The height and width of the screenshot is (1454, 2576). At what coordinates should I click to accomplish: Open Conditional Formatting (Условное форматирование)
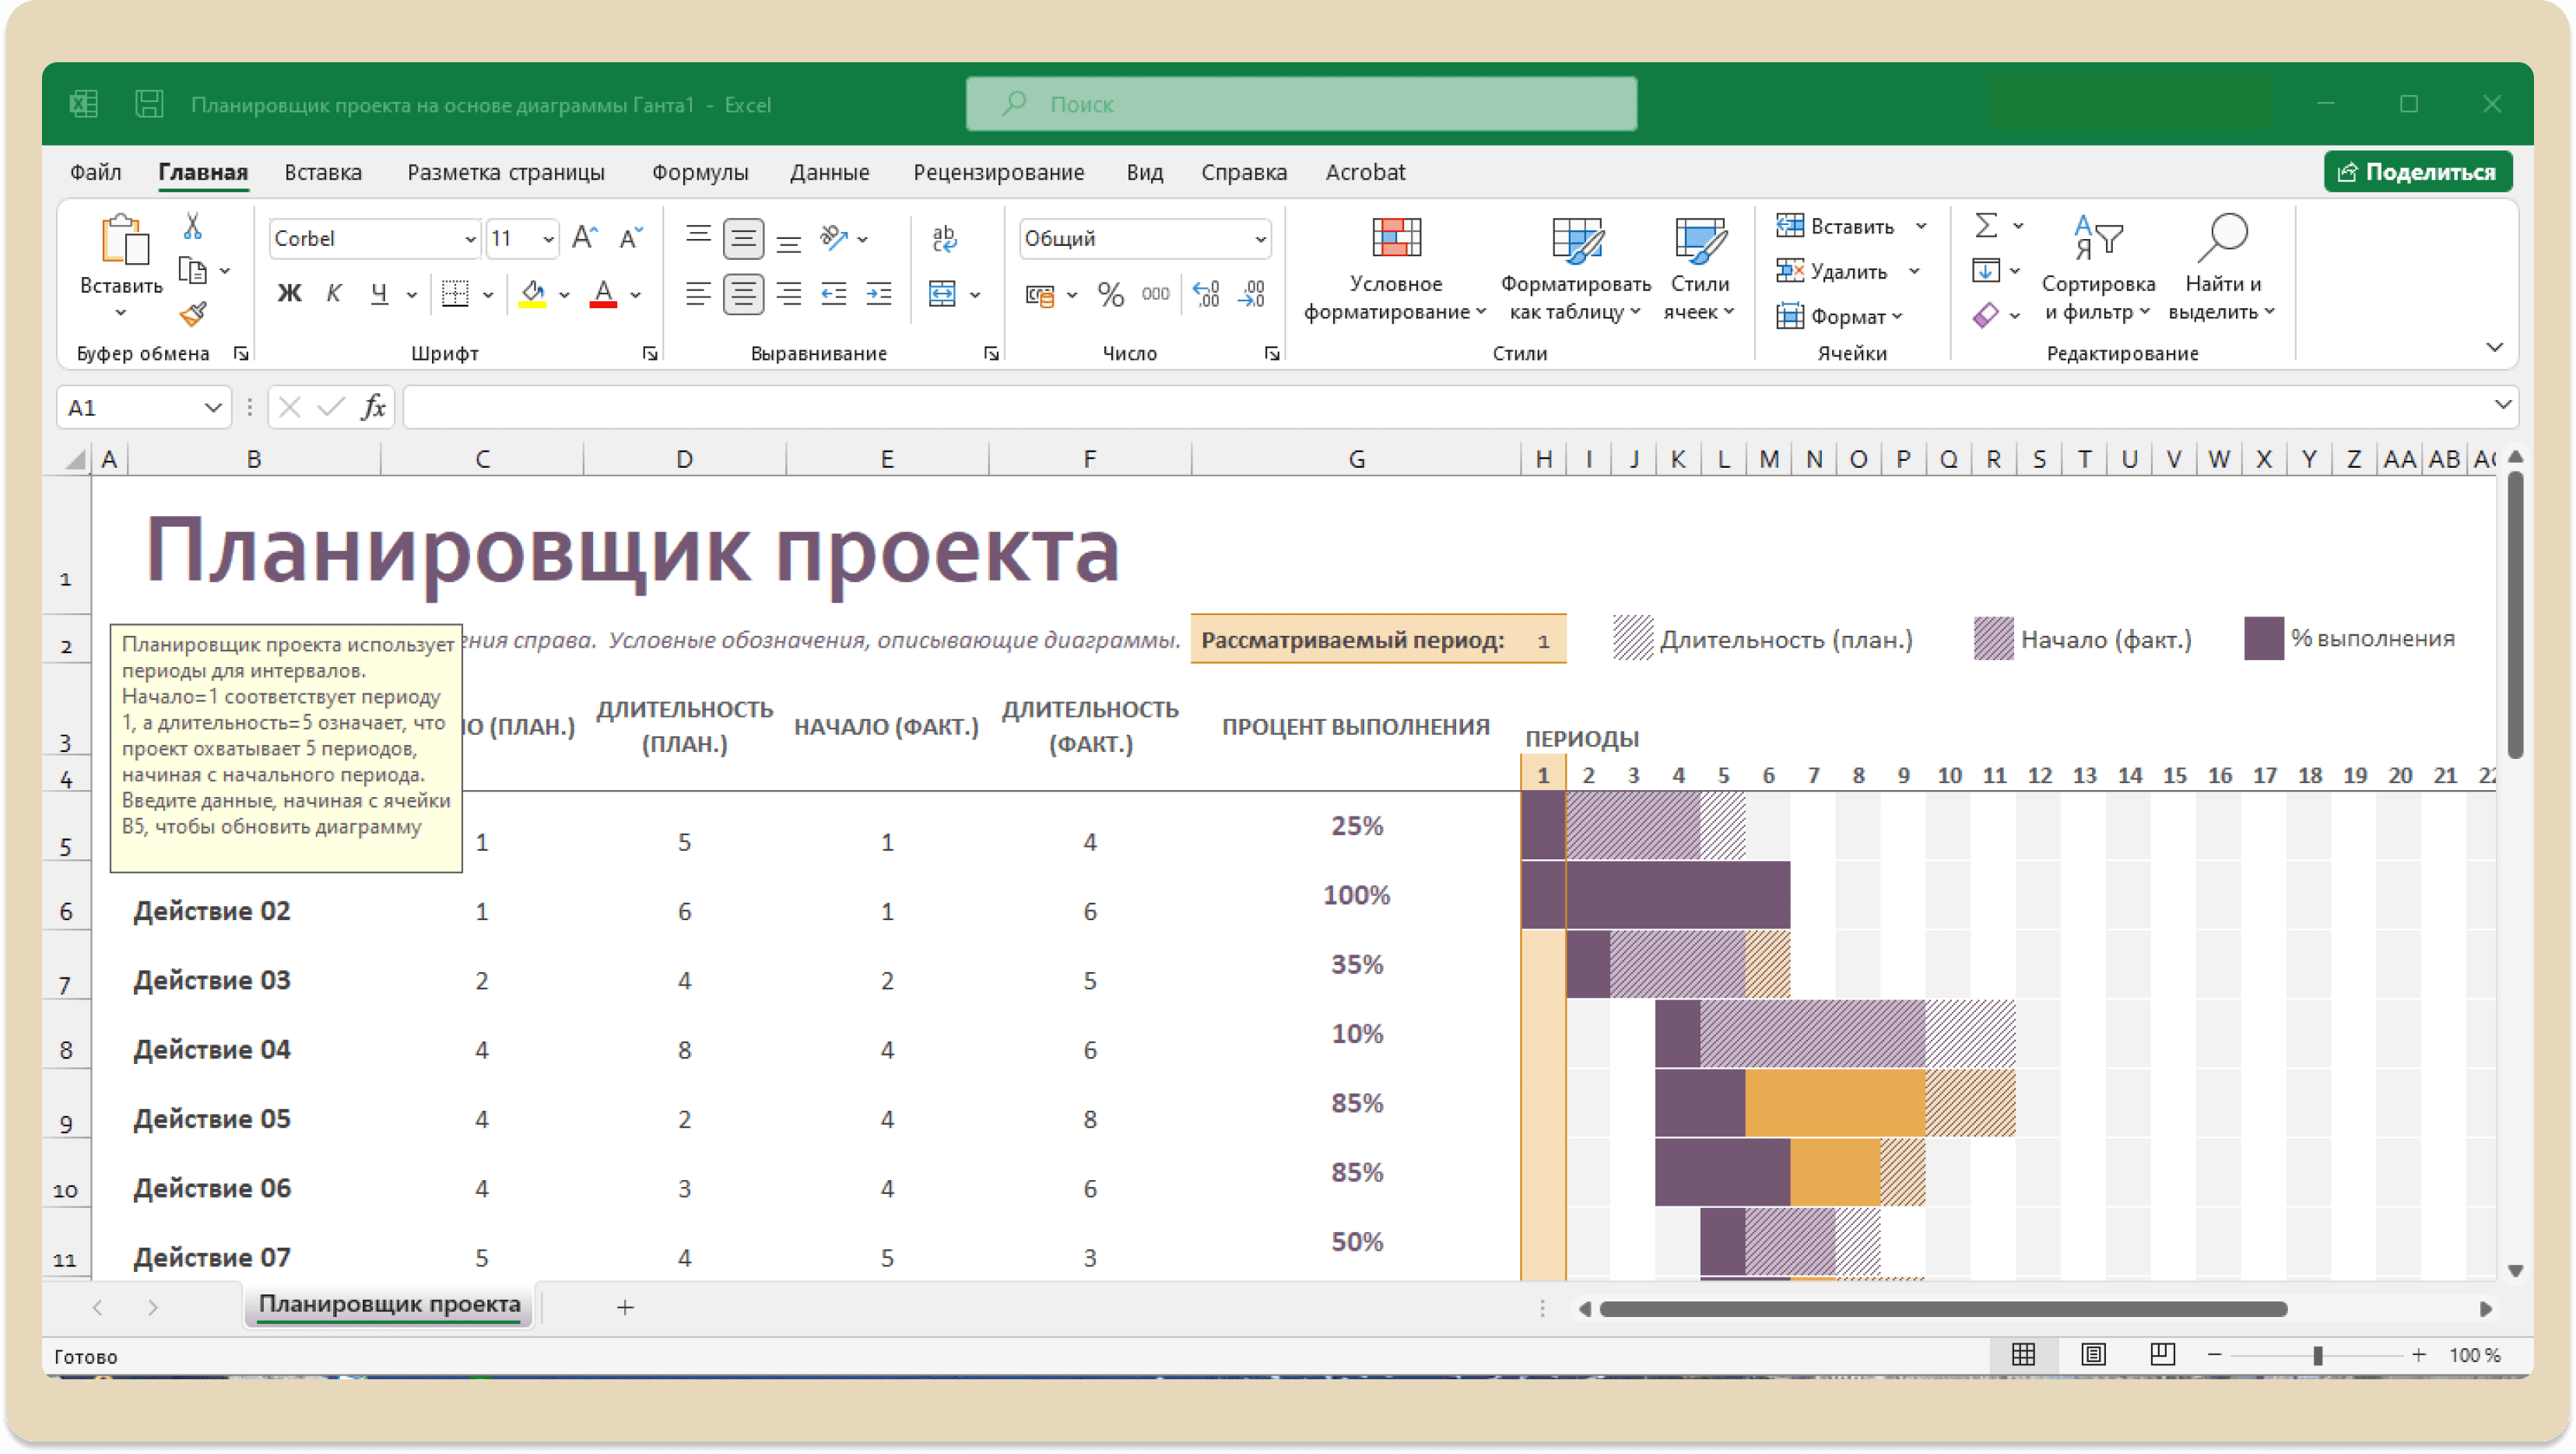(x=1396, y=270)
